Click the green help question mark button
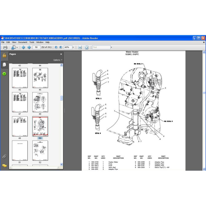 pos(4,74)
